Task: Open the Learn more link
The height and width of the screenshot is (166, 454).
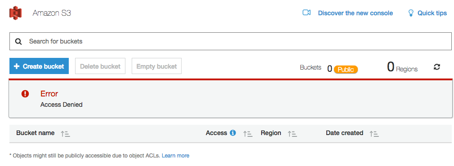Action: (175, 156)
